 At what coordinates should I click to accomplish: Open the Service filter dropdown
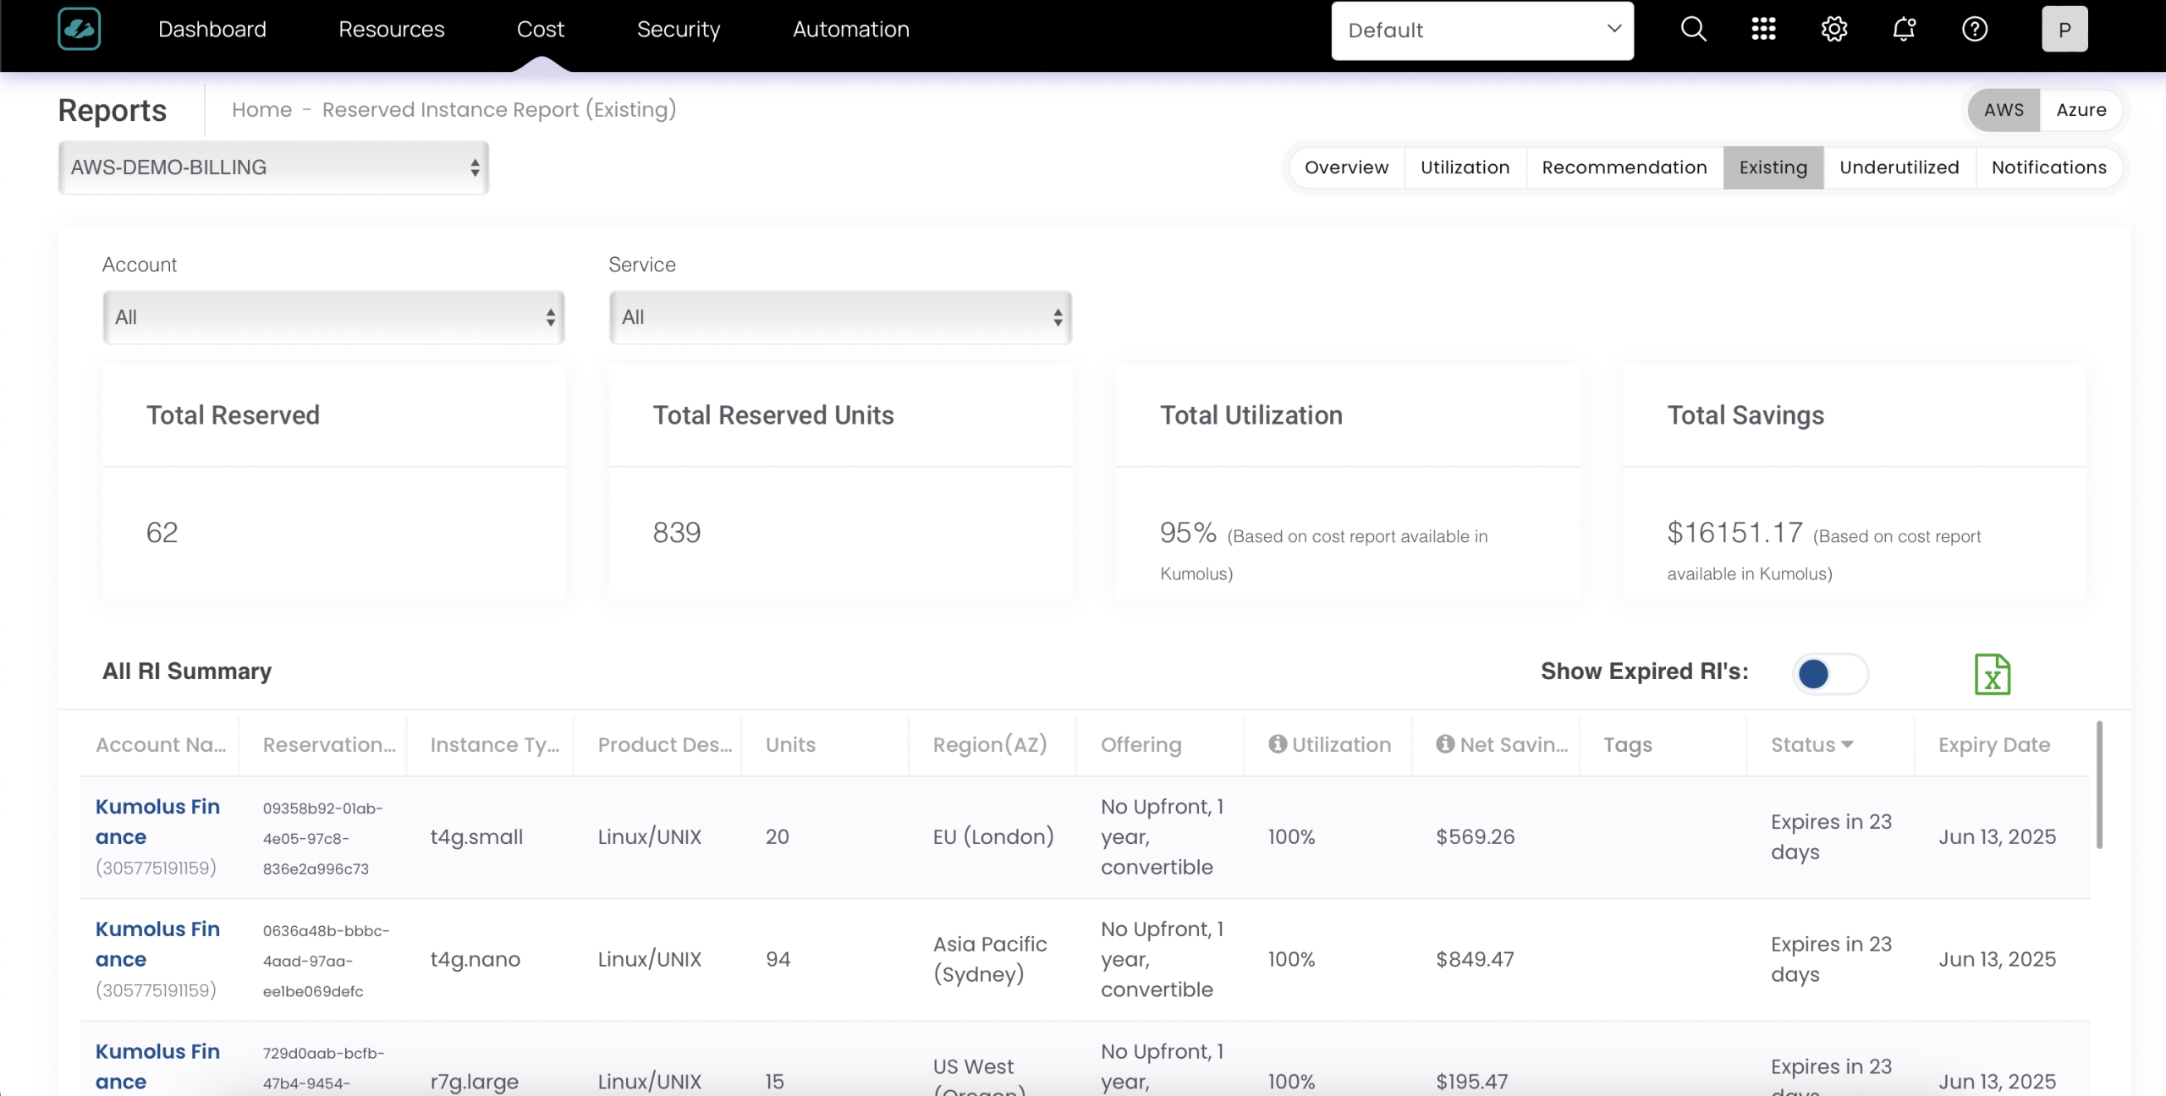pos(839,317)
